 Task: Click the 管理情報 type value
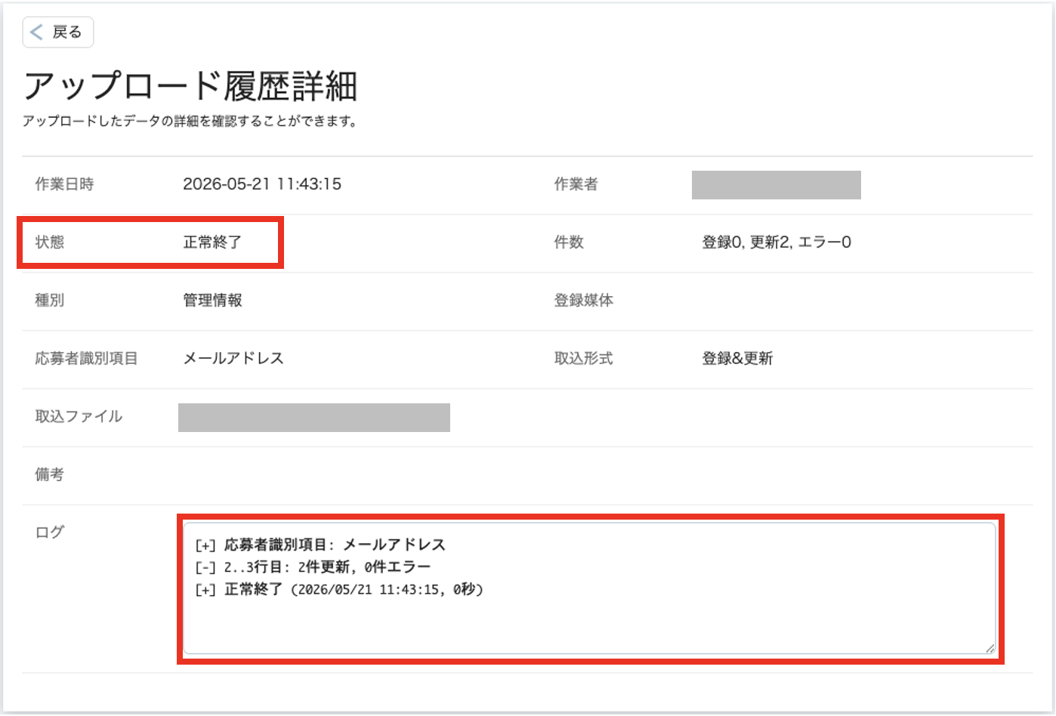pyautogui.click(x=212, y=301)
